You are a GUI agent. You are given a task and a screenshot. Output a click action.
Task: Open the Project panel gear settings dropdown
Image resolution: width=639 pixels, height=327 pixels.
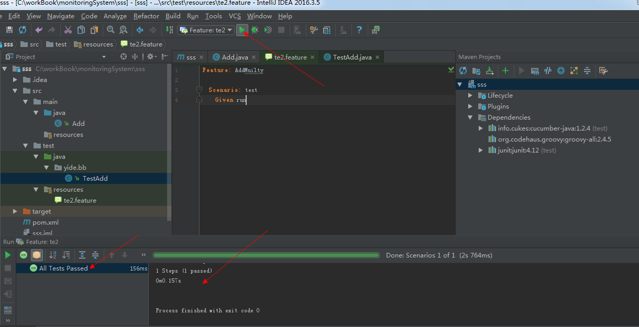(x=152, y=56)
